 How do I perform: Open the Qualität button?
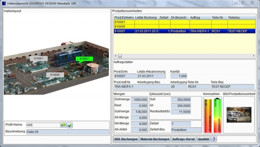click(203, 139)
